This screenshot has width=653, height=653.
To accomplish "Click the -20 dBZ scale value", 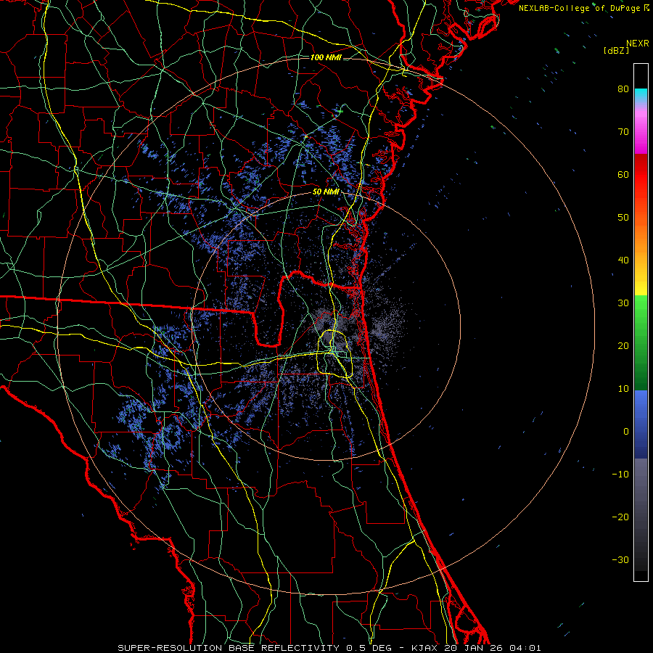I will [620, 517].
